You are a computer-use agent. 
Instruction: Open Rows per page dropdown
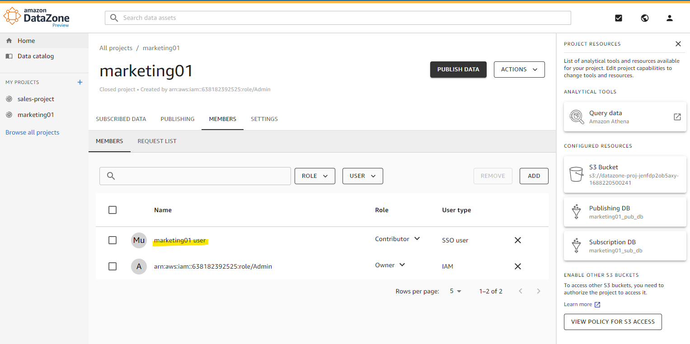tap(455, 291)
